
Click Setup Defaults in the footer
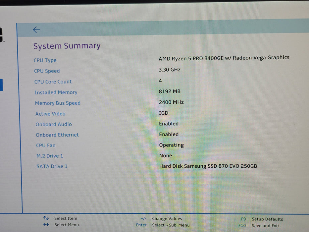[x=267, y=219]
